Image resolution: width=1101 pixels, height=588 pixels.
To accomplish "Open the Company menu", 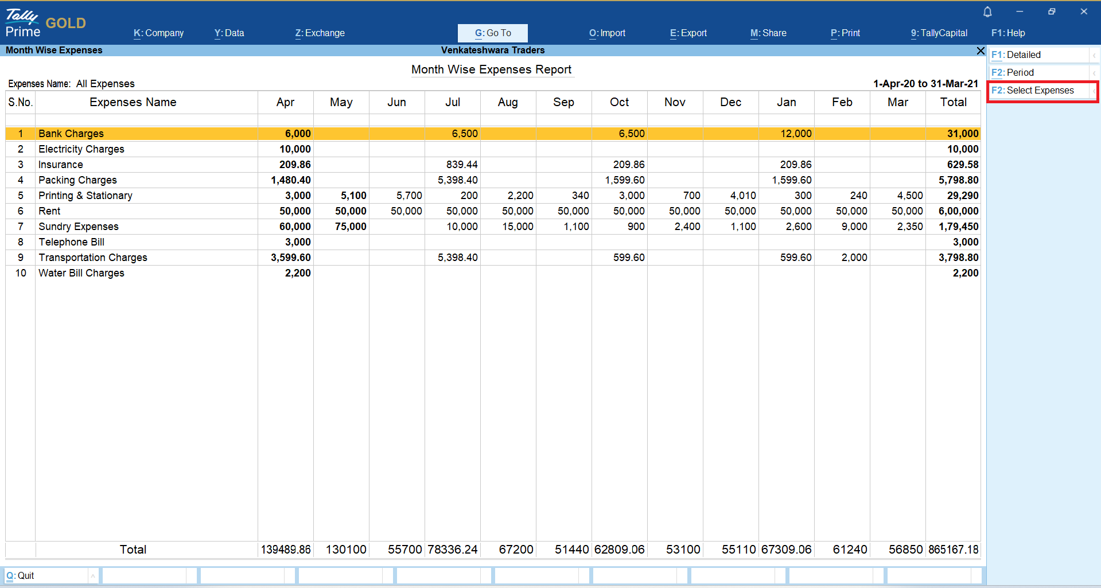I will pos(158,33).
